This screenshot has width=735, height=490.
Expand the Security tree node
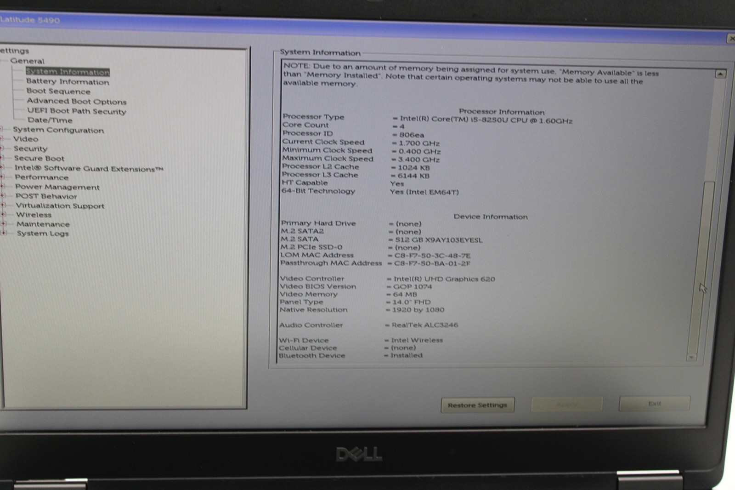pos(2,148)
